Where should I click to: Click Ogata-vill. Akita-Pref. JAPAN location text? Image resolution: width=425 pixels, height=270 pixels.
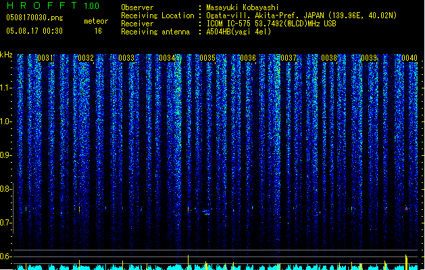(x=301, y=16)
